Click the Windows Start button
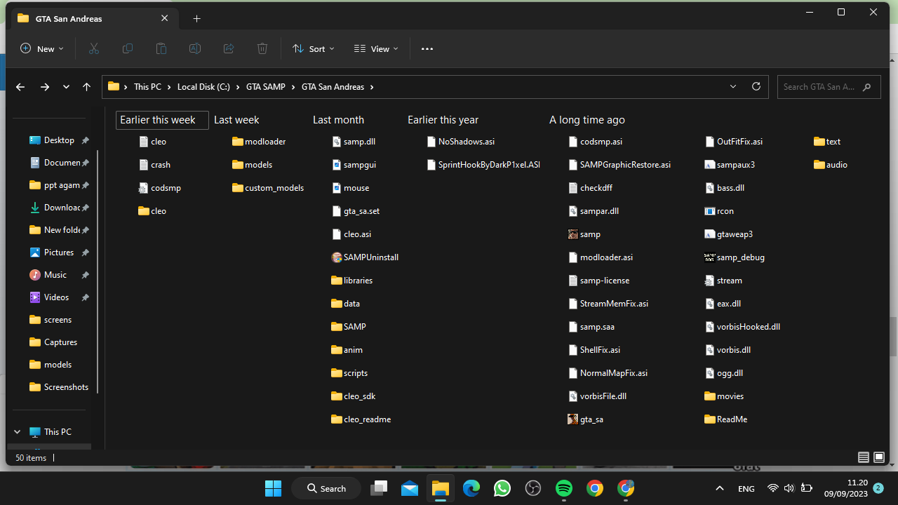The width and height of the screenshot is (898, 505). 273,488
